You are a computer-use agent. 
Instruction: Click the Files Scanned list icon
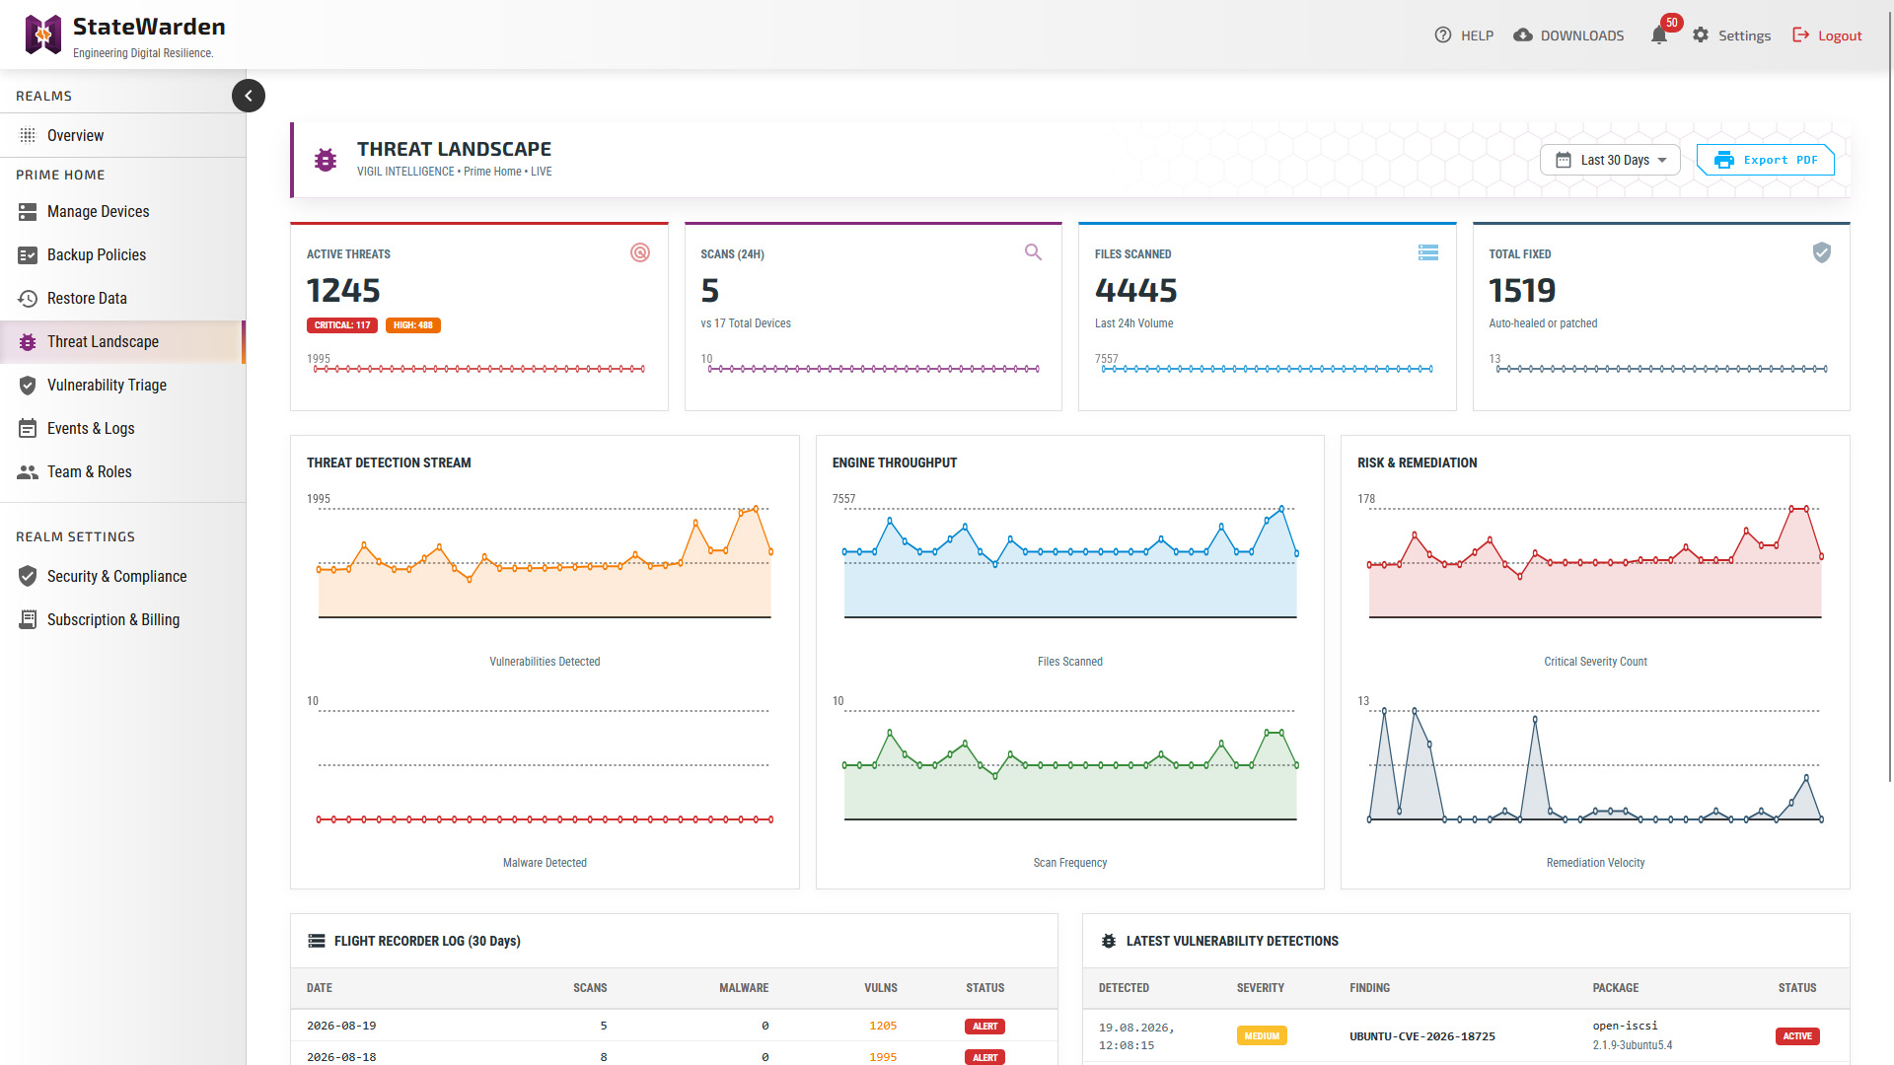(x=1427, y=252)
